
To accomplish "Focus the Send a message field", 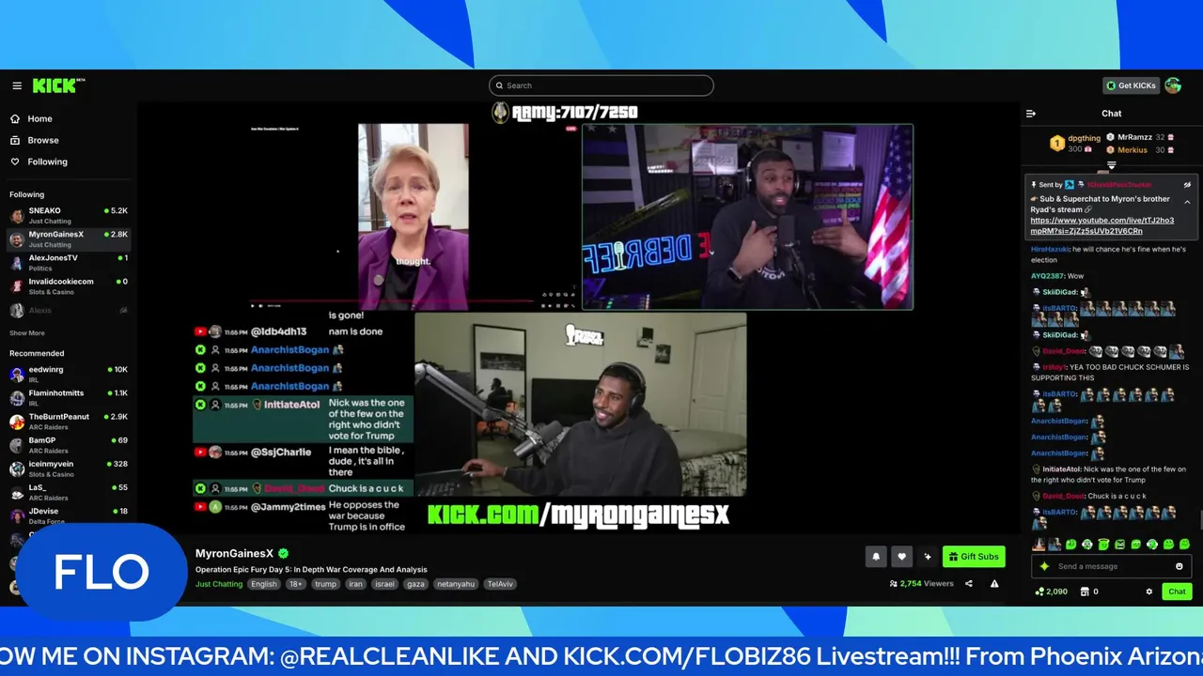I will pyautogui.click(x=1111, y=566).
